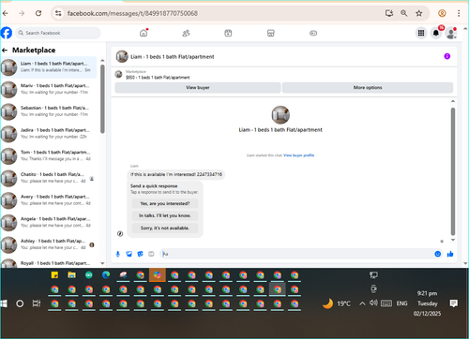Open Jadira's conversation in the list
469x339 pixels.
pyautogui.click(x=49, y=133)
